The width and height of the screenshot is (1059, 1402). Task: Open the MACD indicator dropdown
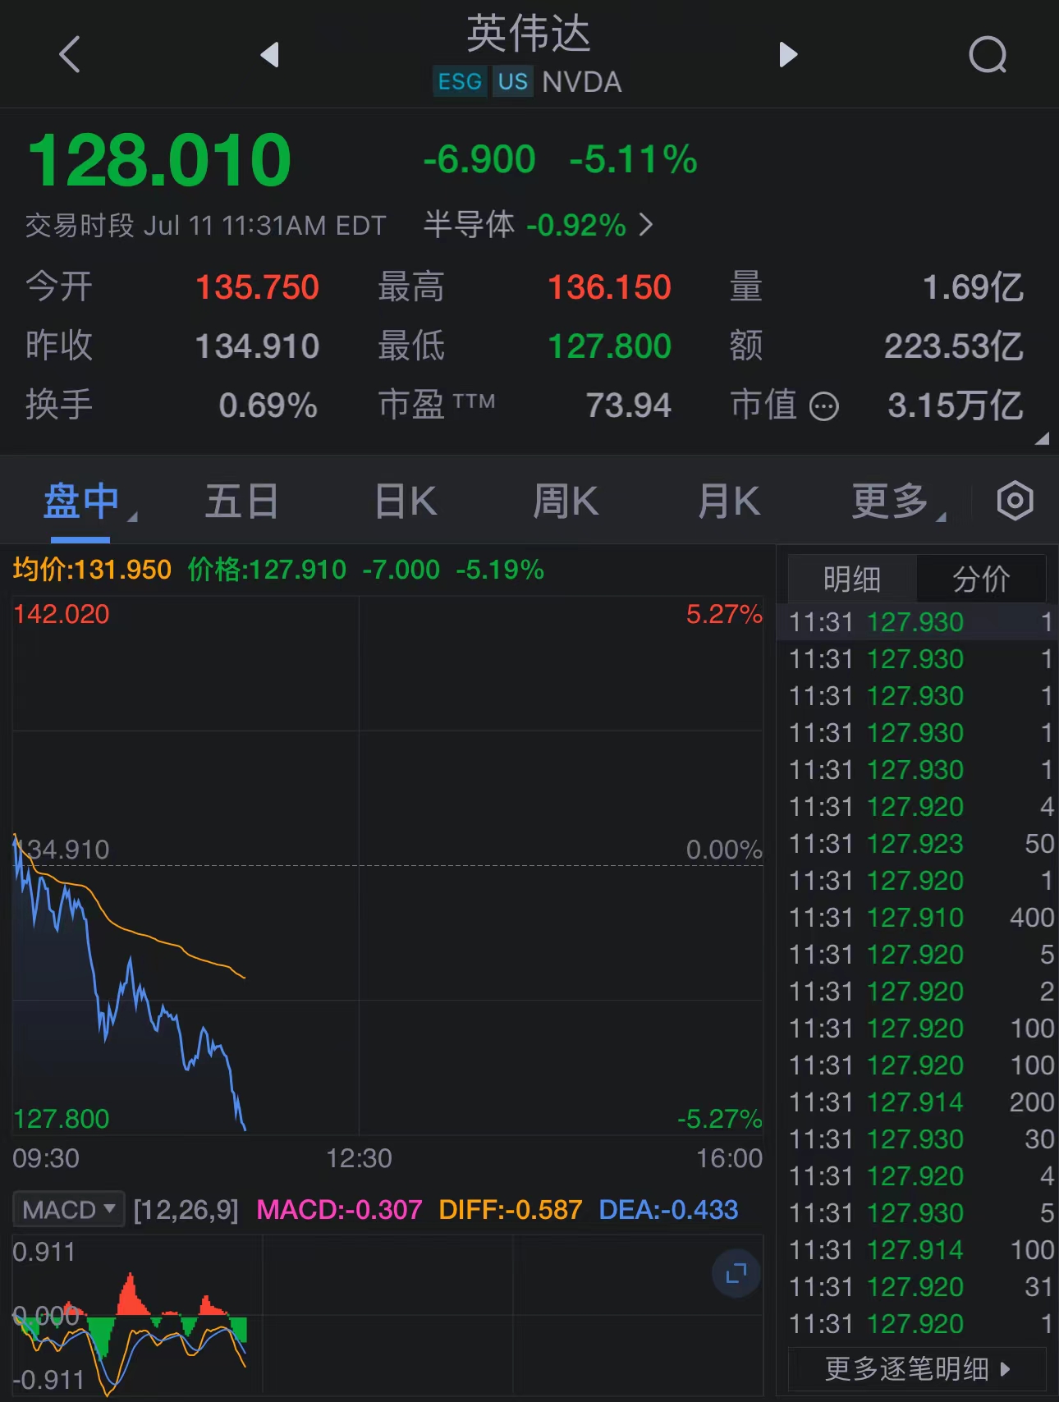(68, 1209)
